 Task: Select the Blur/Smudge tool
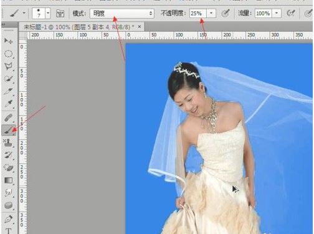(8, 193)
